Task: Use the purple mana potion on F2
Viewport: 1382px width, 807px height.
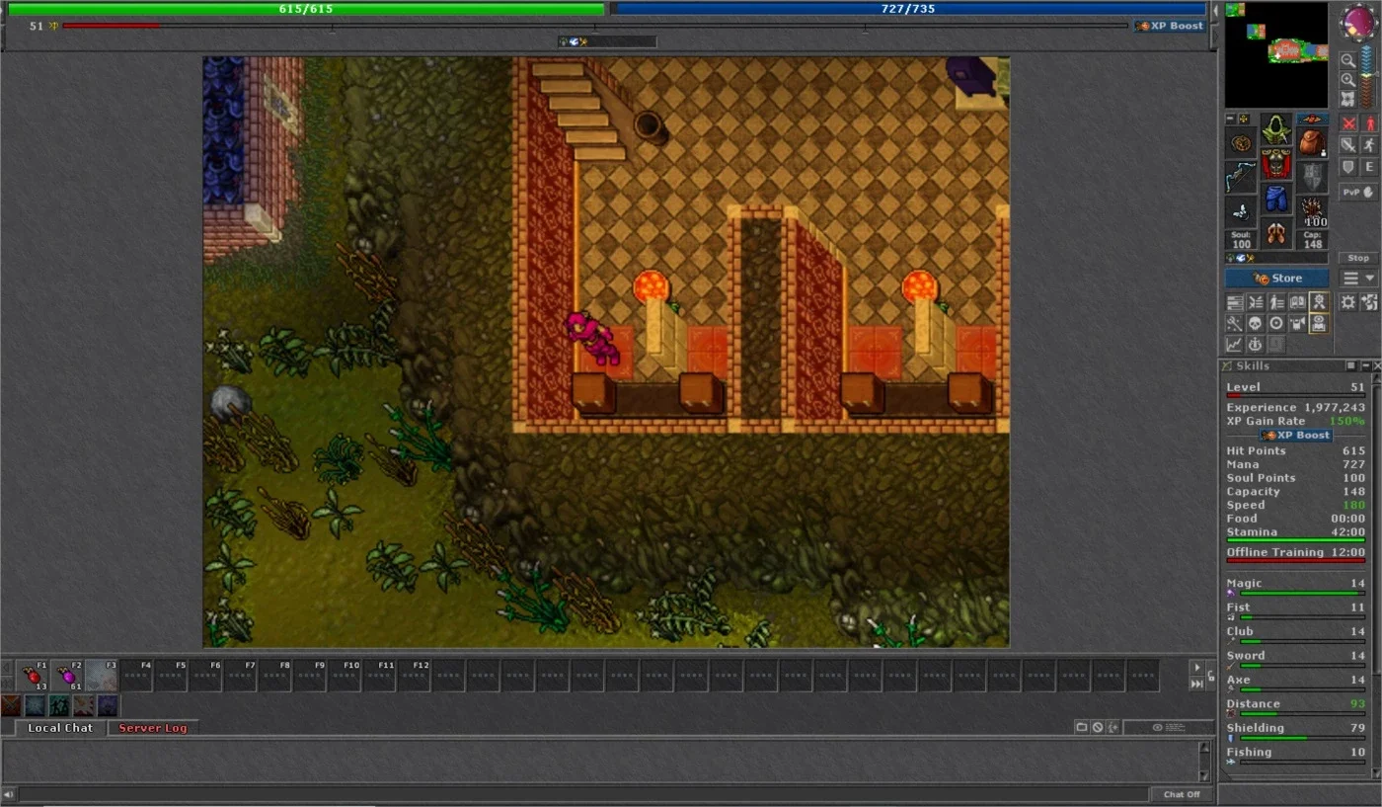Action: [x=67, y=676]
